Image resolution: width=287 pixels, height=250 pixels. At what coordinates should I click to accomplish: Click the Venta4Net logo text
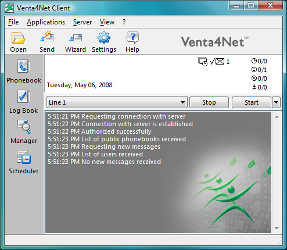pyautogui.click(x=215, y=41)
